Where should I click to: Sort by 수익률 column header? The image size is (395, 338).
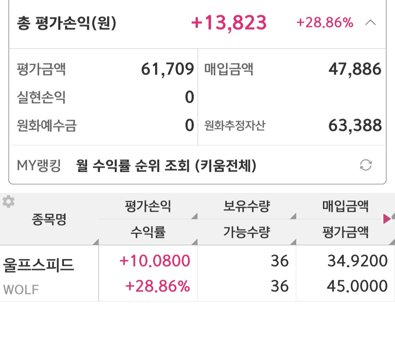(x=148, y=232)
